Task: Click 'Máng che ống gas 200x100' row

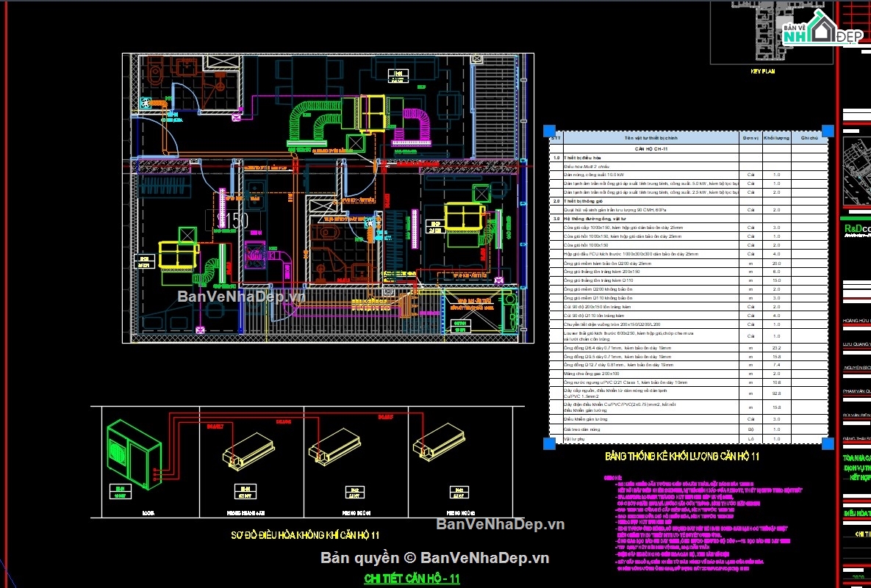Action: click(x=689, y=374)
